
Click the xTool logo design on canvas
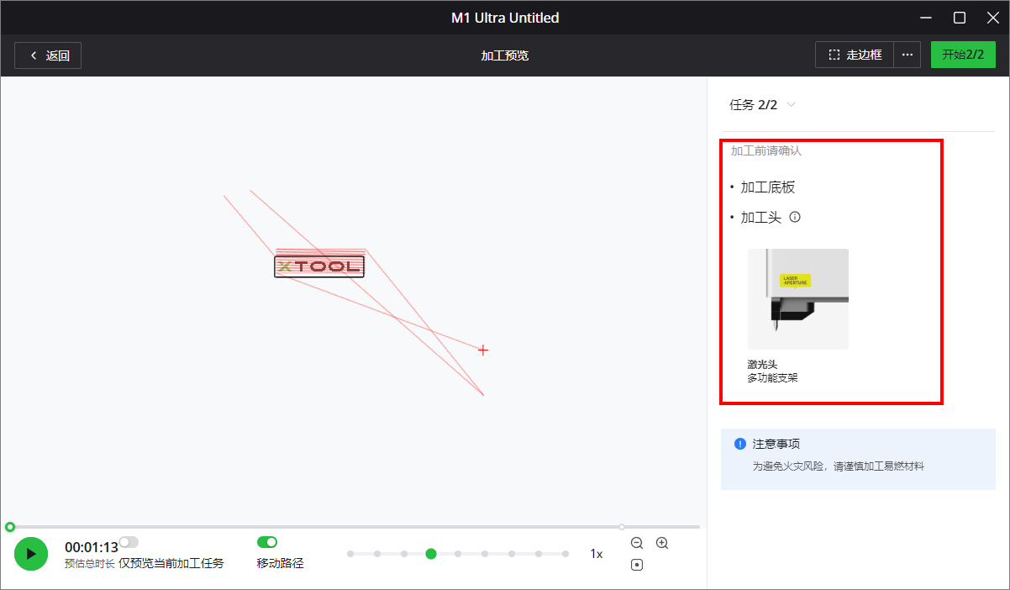click(x=319, y=266)
